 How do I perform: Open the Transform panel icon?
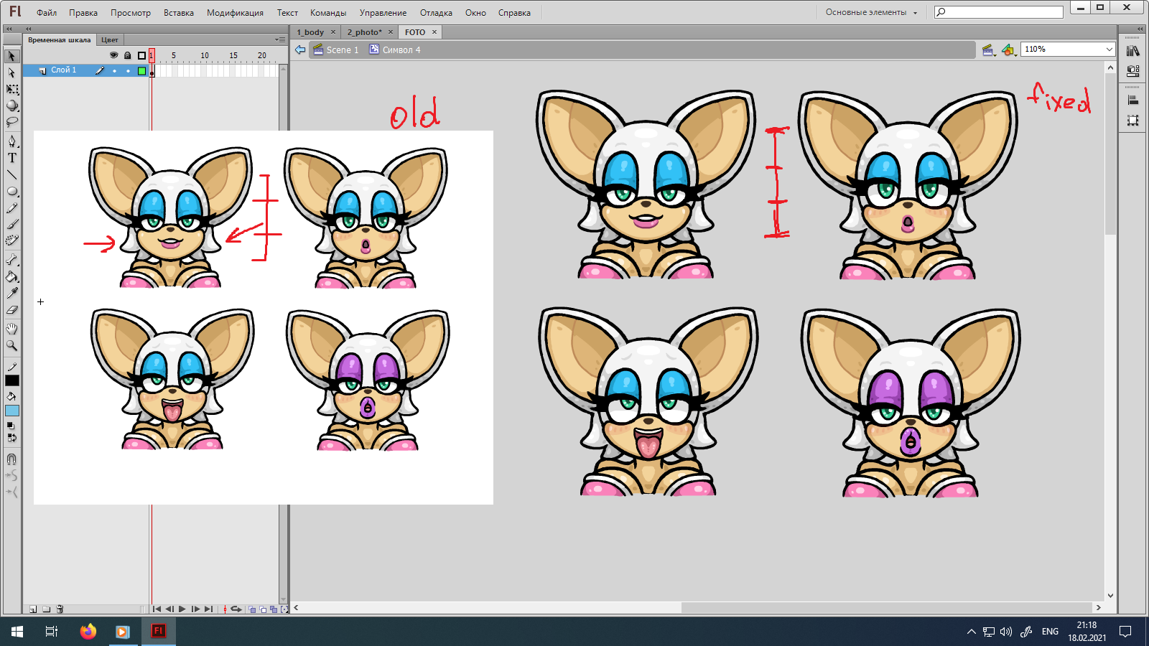[1132, 121]
